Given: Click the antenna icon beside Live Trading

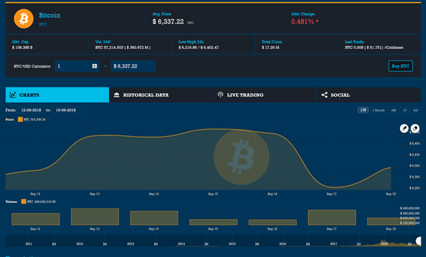Looking at the screenshot, I should [221, 95].
